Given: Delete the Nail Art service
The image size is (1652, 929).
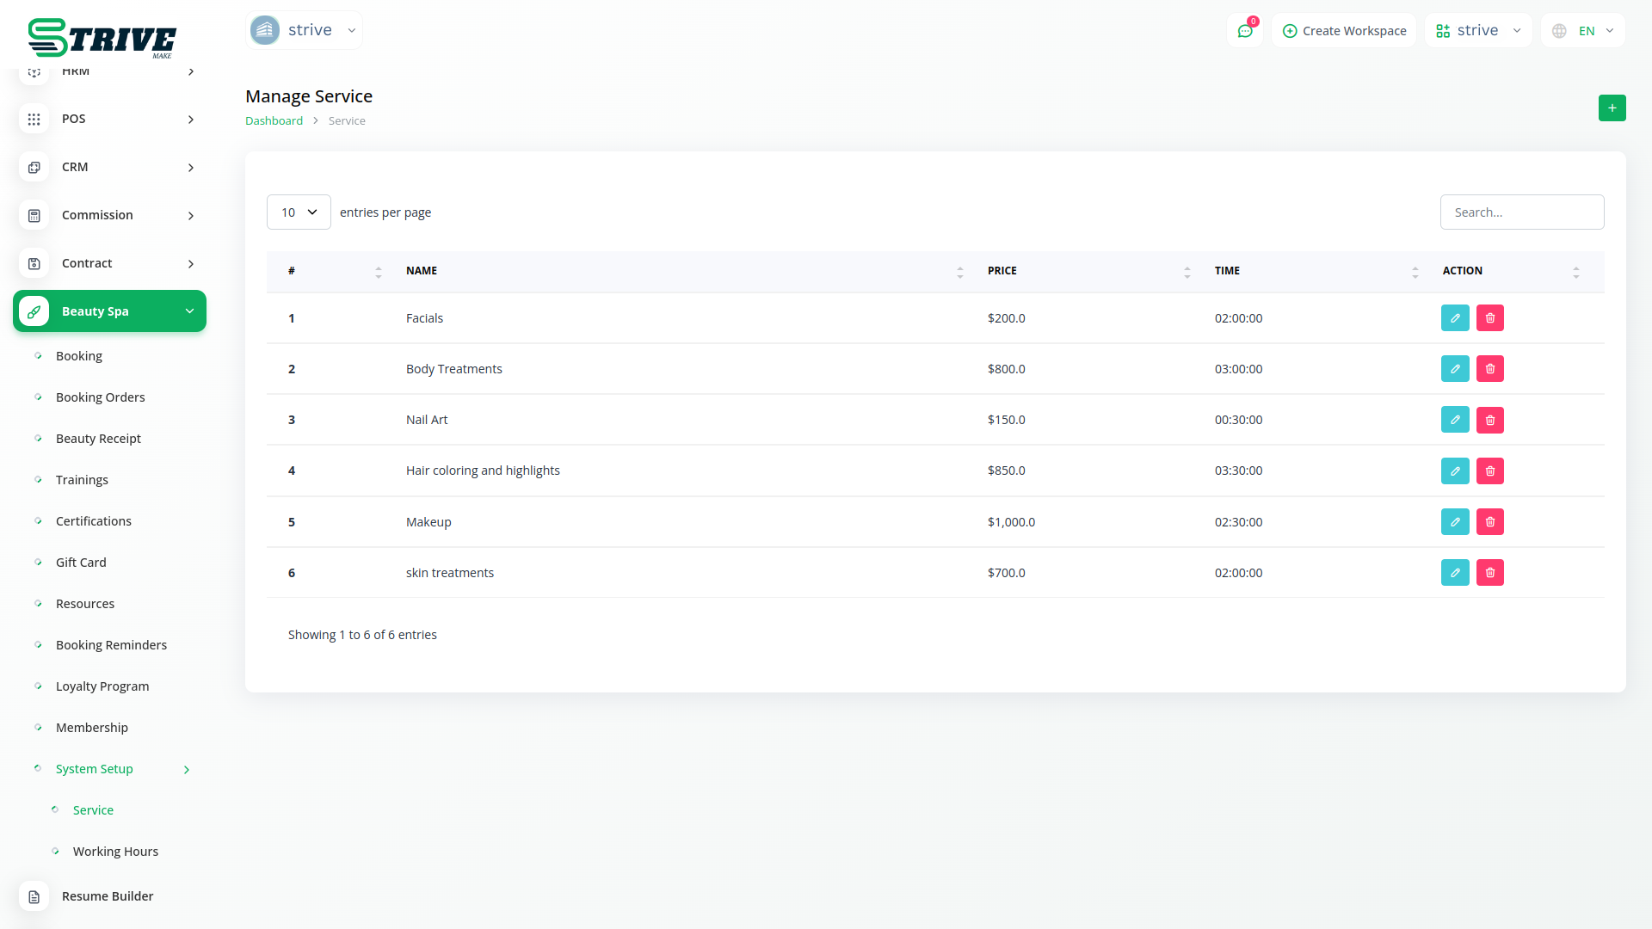Looking at the screenshot, I should click(1490, 420).
